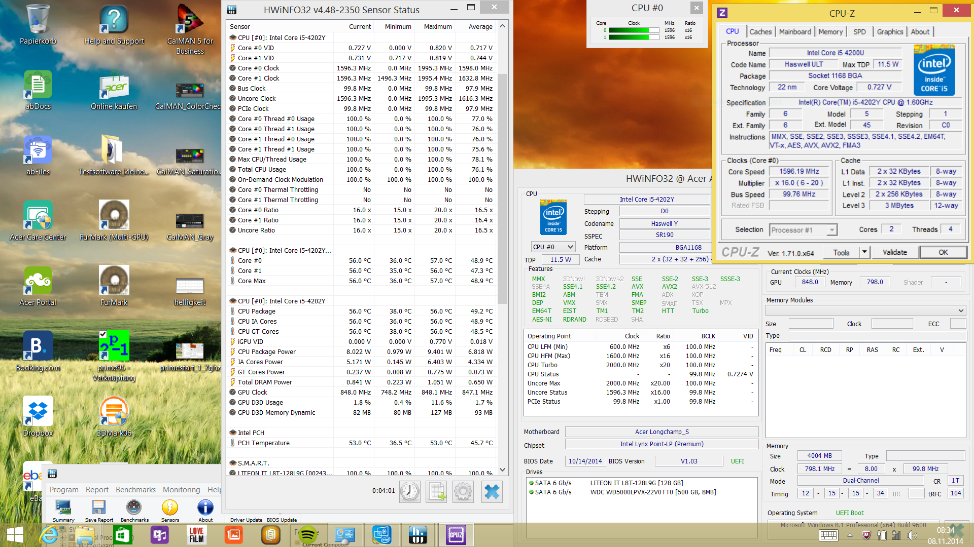
Task: Open the Tools dropdown arrow in CPU-Z
Action: tap(864, 252)
